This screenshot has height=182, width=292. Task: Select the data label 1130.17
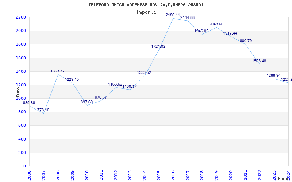[x=130, y=87]
